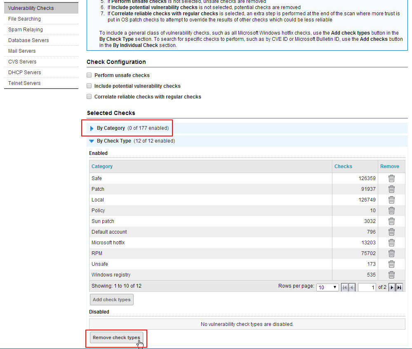Remove Microsoft hotfix checks

tap(391, 242)
